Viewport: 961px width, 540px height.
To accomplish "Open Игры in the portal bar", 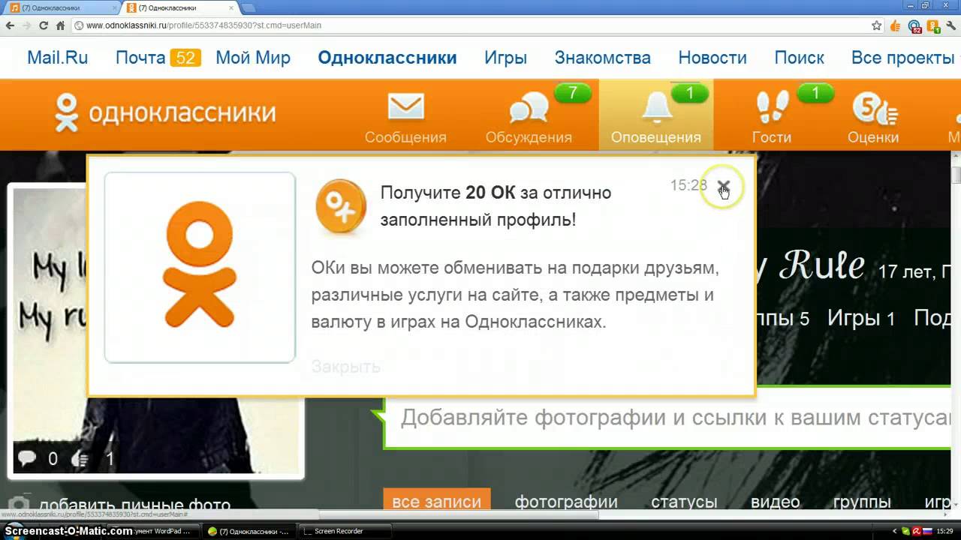I will (505, 58).
